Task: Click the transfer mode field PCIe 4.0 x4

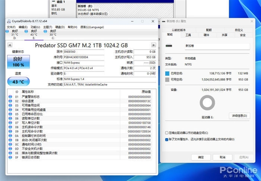Action: pos(84,68)
